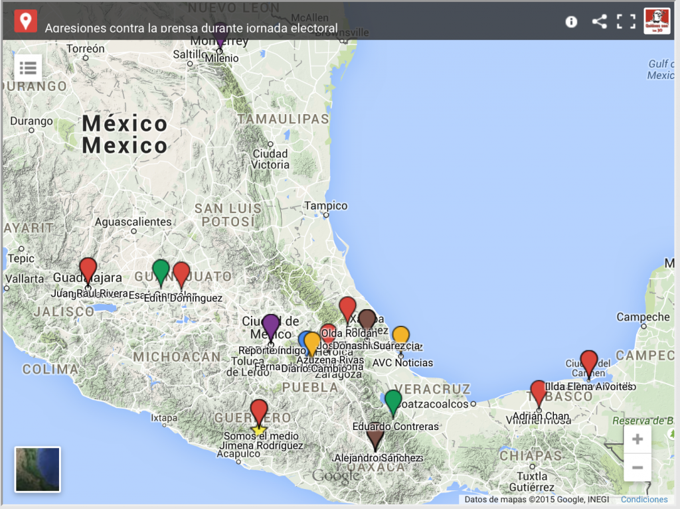
Task: Open the map legend list panel
Action: tap(28, 68)
